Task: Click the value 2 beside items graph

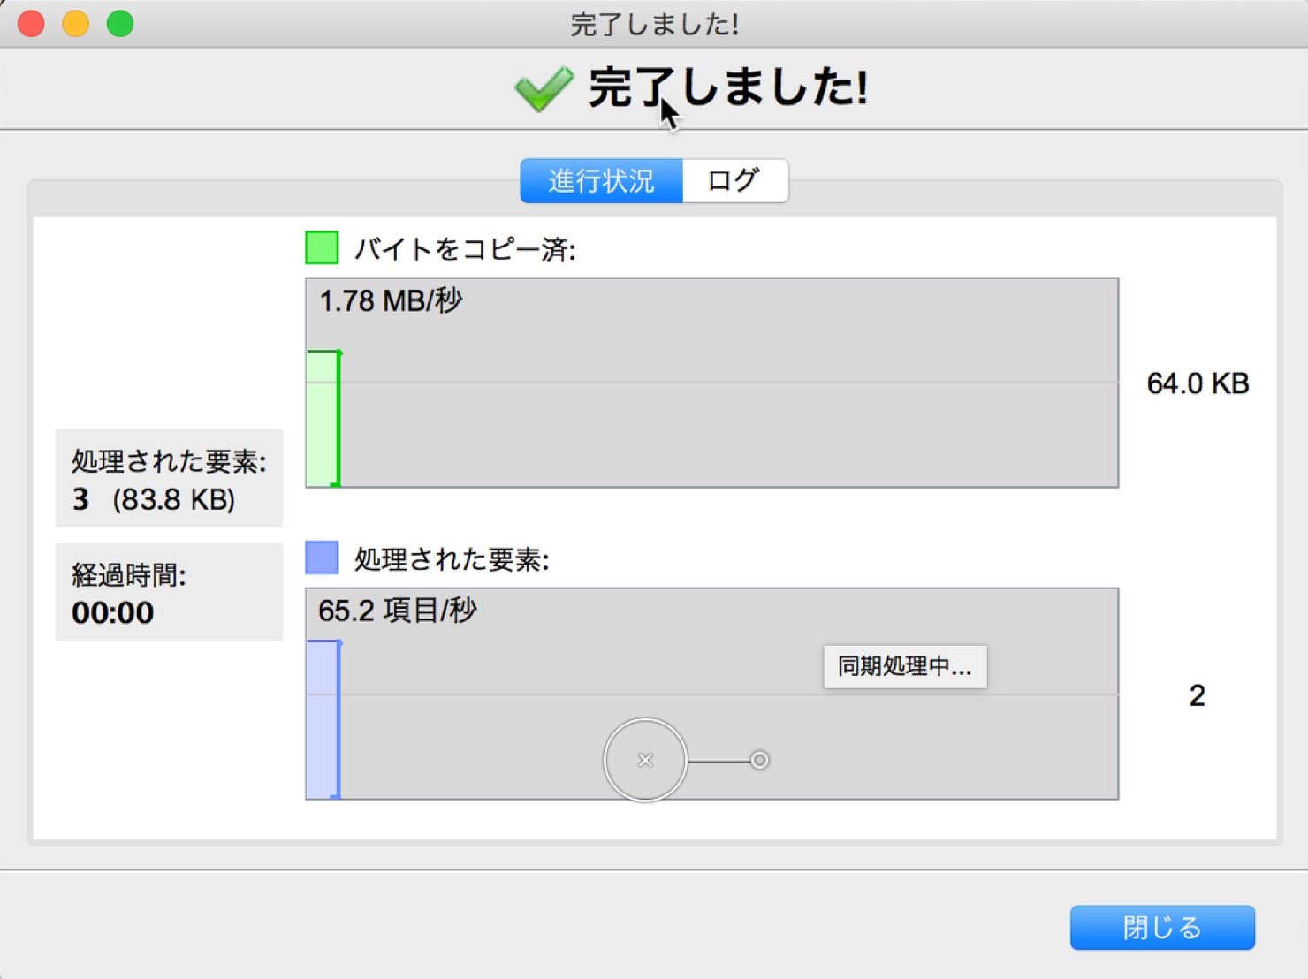Action: click(x=1198, y=695)
